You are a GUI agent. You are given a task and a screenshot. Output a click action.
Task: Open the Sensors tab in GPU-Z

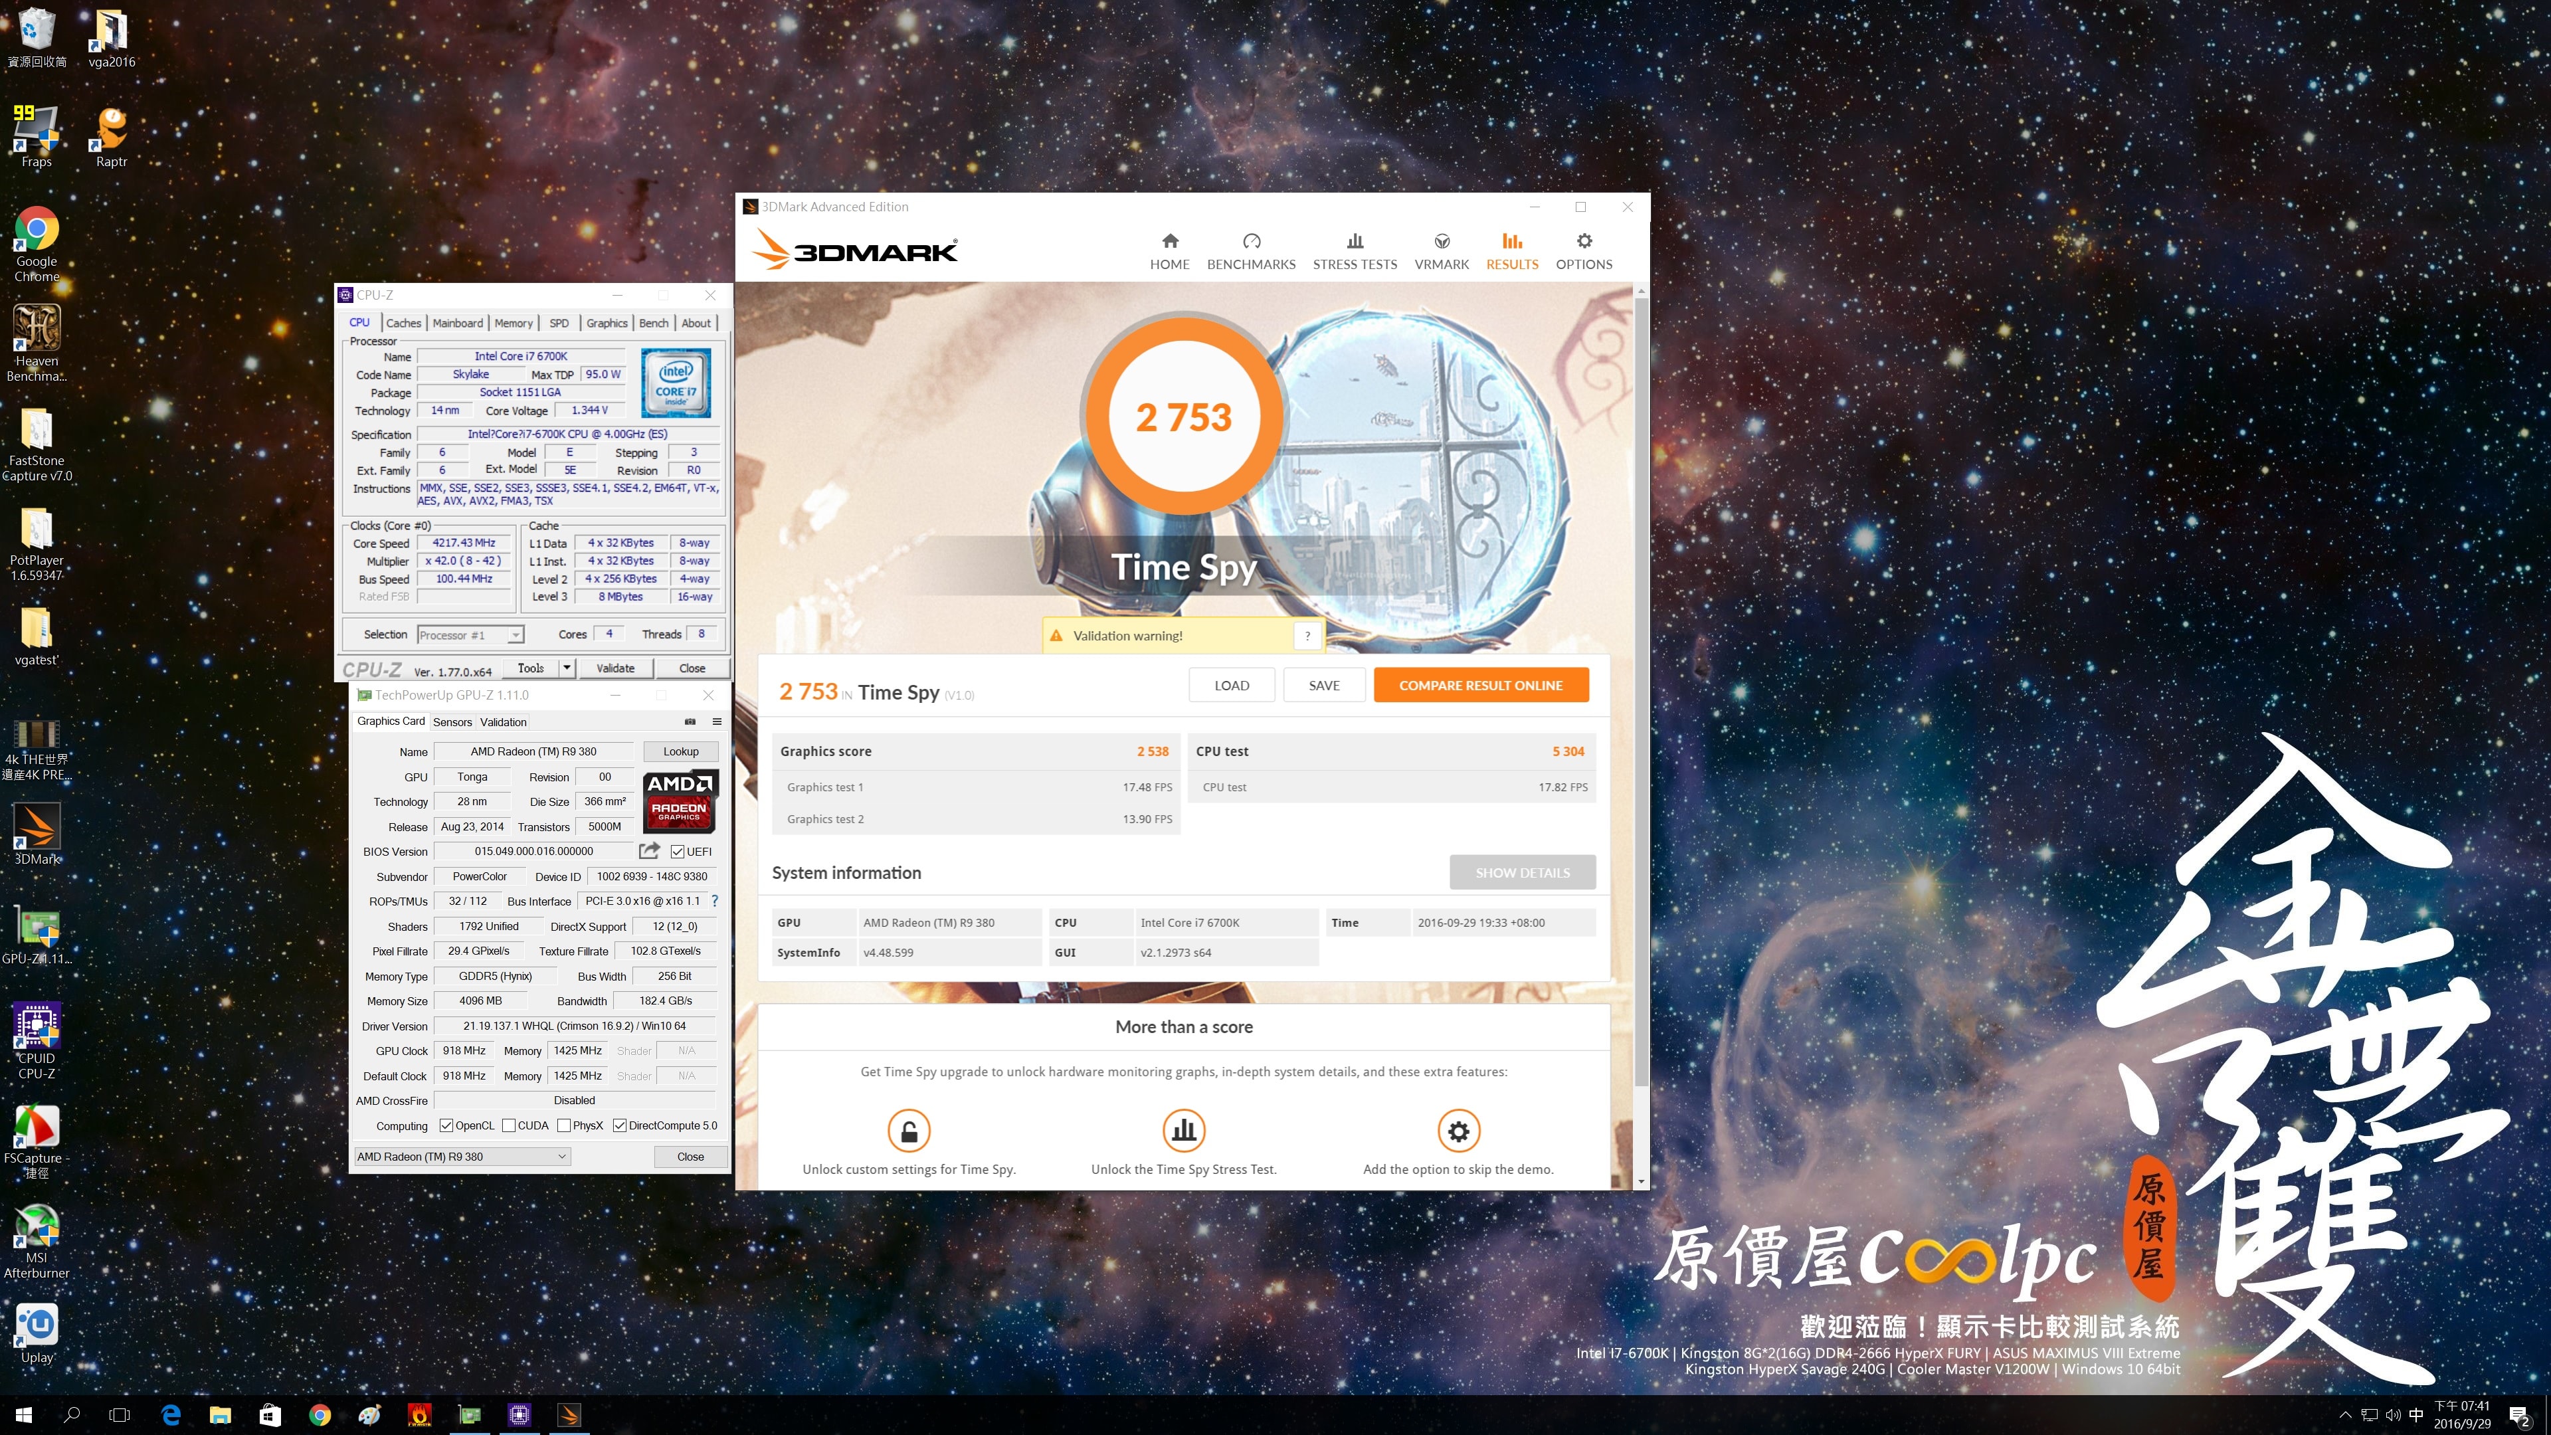[x=452, y=722]
